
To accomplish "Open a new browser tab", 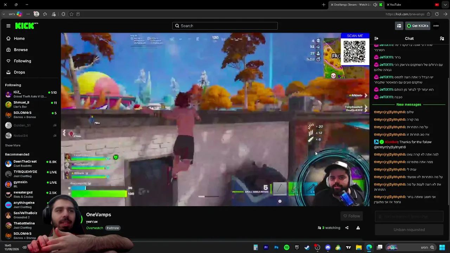I will (x=323, y=5).
